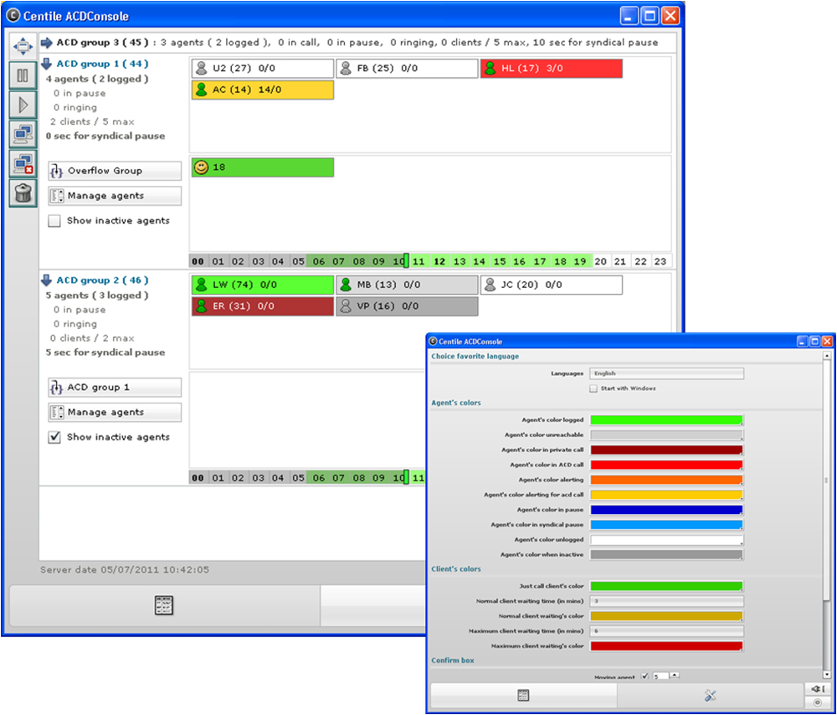Viewport: 837px width, 715px height.
Task: Switch to the list tab in the settings window
Action: tap(523, 695)
